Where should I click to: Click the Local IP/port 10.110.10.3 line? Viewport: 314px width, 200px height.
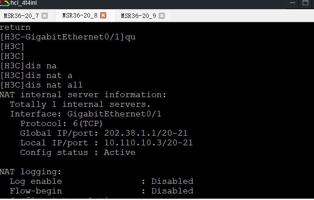[x=106, y=143]
